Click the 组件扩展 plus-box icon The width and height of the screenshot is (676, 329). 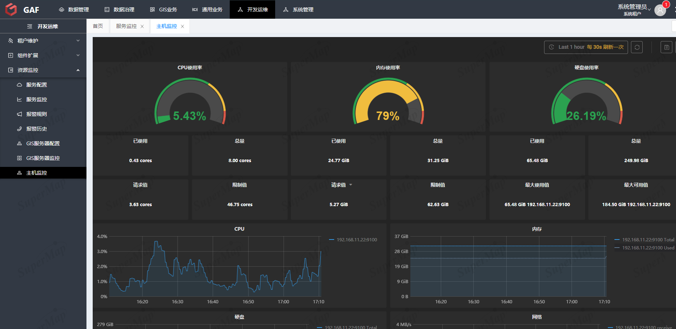pyautogui.click(x=11, y=55)
